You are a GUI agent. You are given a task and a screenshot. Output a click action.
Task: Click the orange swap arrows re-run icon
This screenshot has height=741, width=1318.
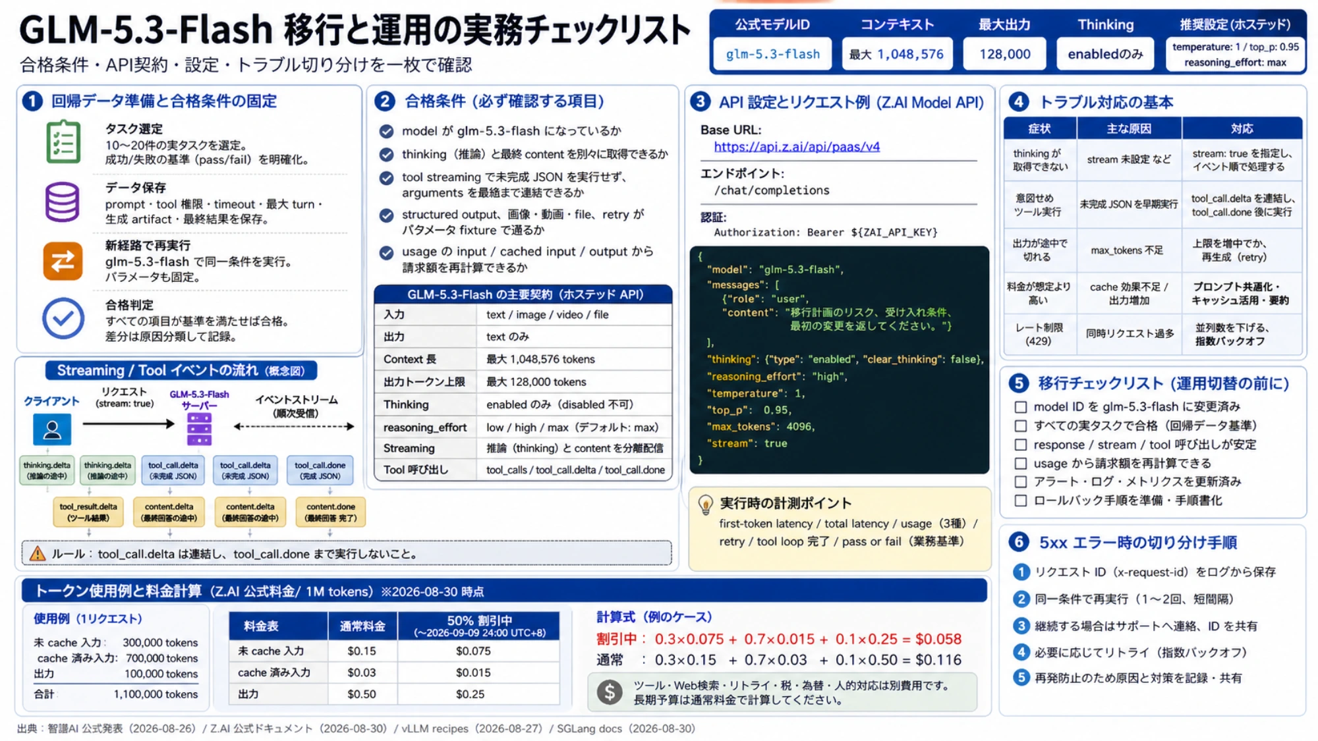pyautogui.click(x=63, y=261)
